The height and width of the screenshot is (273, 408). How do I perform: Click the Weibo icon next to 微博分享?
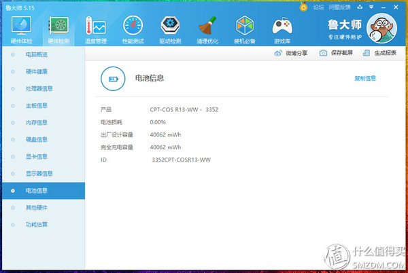(x=278, y=53)
